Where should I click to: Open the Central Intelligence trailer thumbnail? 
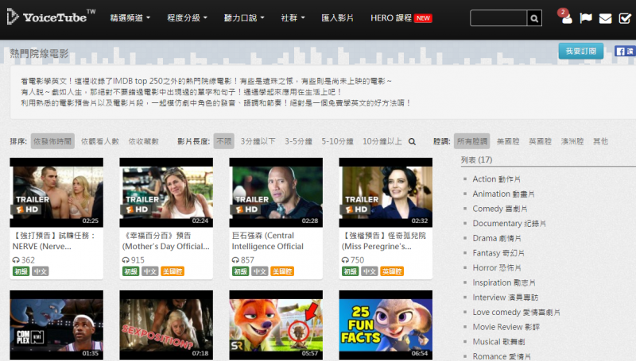pyautogui.click(x=276, y=192)
